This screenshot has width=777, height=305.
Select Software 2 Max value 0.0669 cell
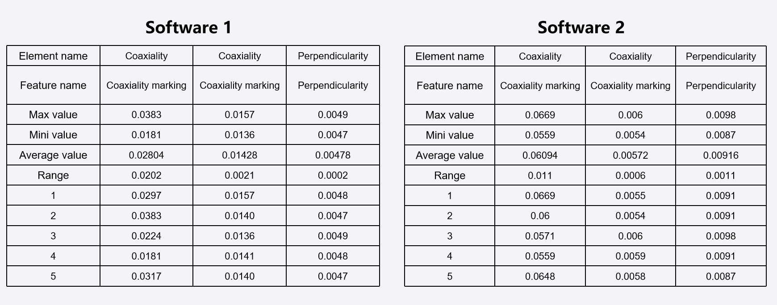coord(540,115)
